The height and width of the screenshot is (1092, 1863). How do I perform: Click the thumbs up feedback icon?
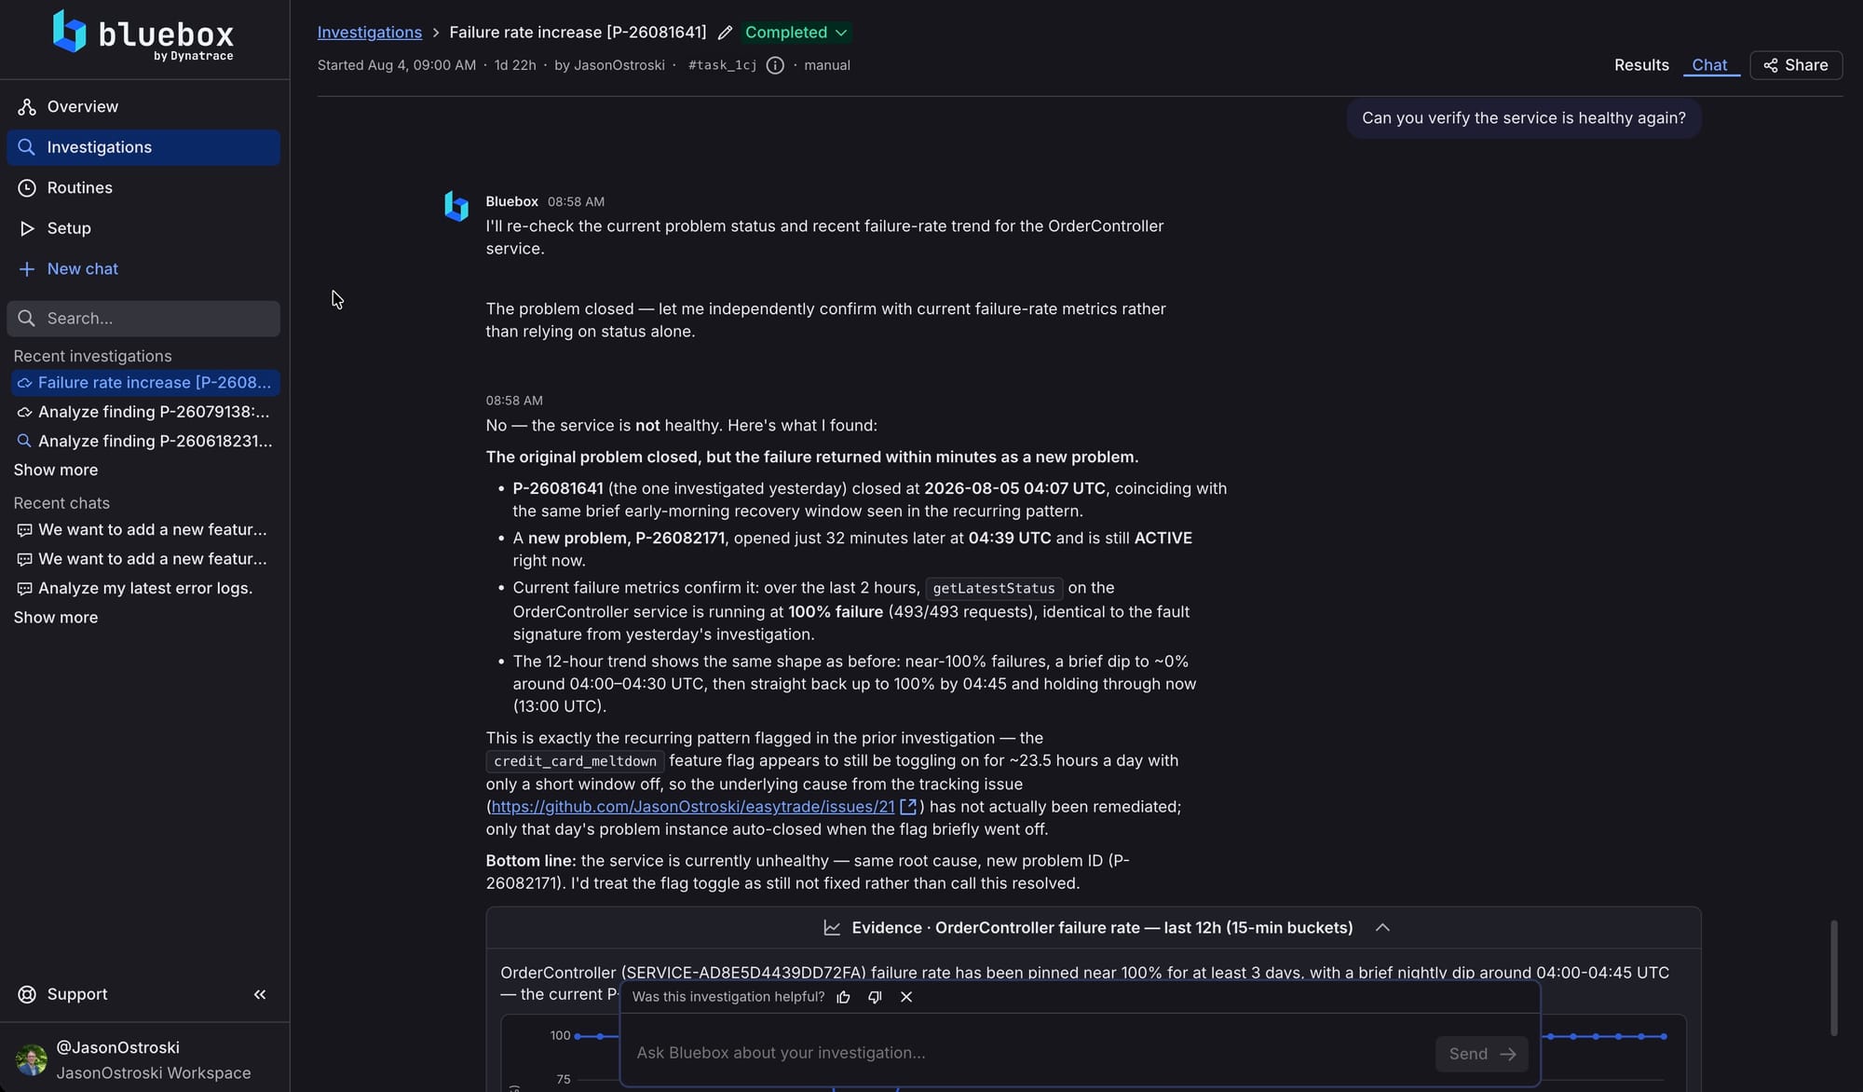(844, 997)
